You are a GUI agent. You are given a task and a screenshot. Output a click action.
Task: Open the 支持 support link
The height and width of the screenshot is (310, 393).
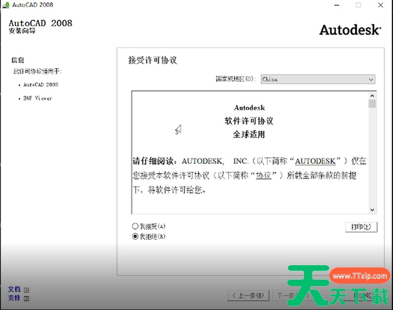[x=14, y=298]
